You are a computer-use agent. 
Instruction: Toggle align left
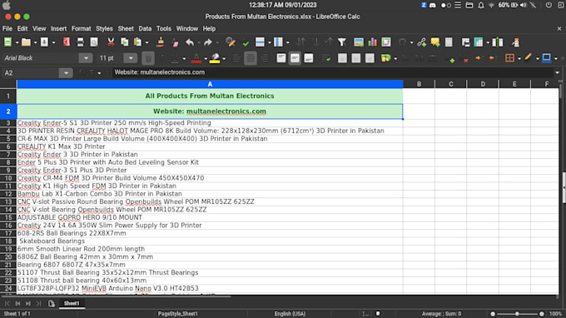coord(236,58)
